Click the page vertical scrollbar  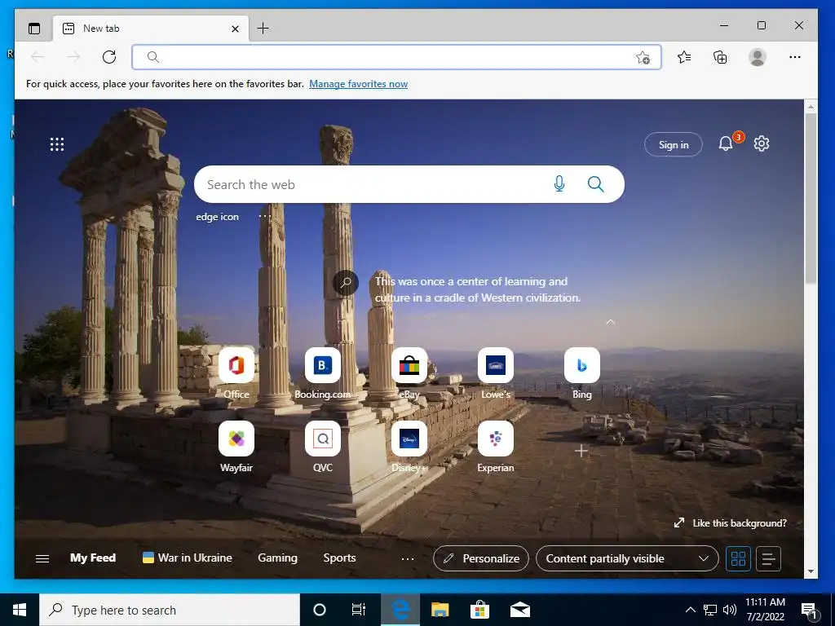point(811,199)
